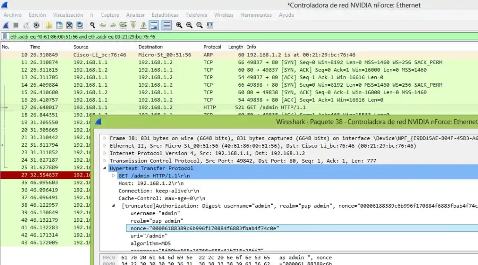Toggle auto-scroll during live capture
The width and height of the screenshot is (478, 265).
coord(154,25)
